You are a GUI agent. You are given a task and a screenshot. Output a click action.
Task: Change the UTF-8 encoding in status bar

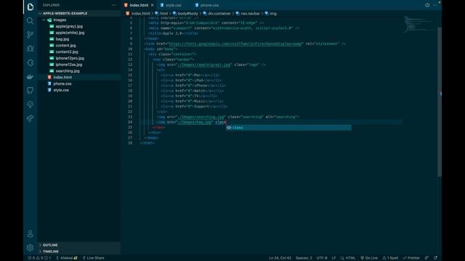click(322, 258)
